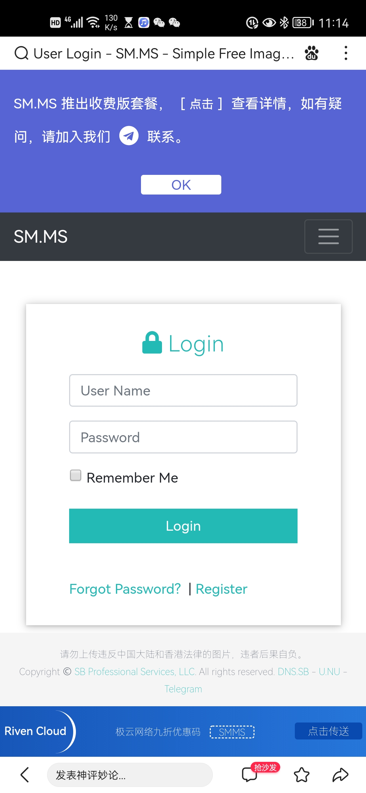The height and width of the screenshot is (793, 366).
Task: Open the three-dot browser menu
Action: (346, 53)
